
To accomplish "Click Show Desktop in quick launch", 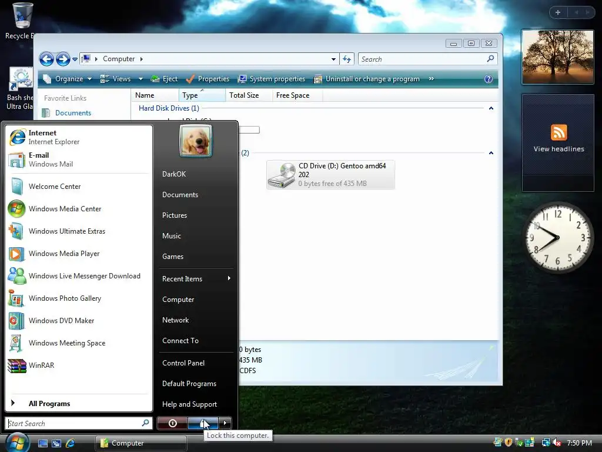I will (x=42, y=443).
